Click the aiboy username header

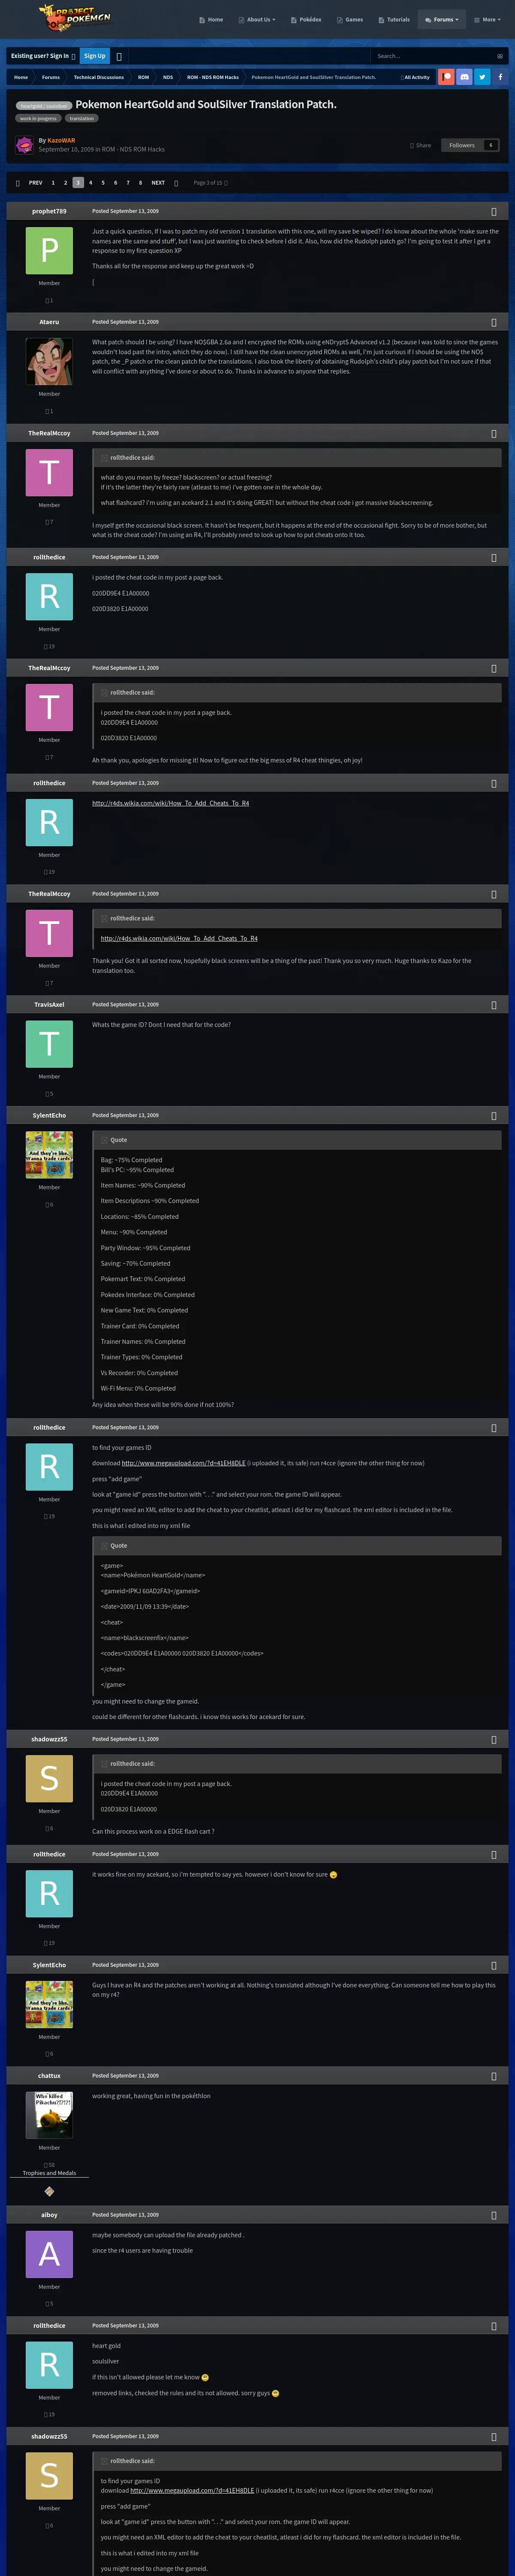coord(49,2215)
